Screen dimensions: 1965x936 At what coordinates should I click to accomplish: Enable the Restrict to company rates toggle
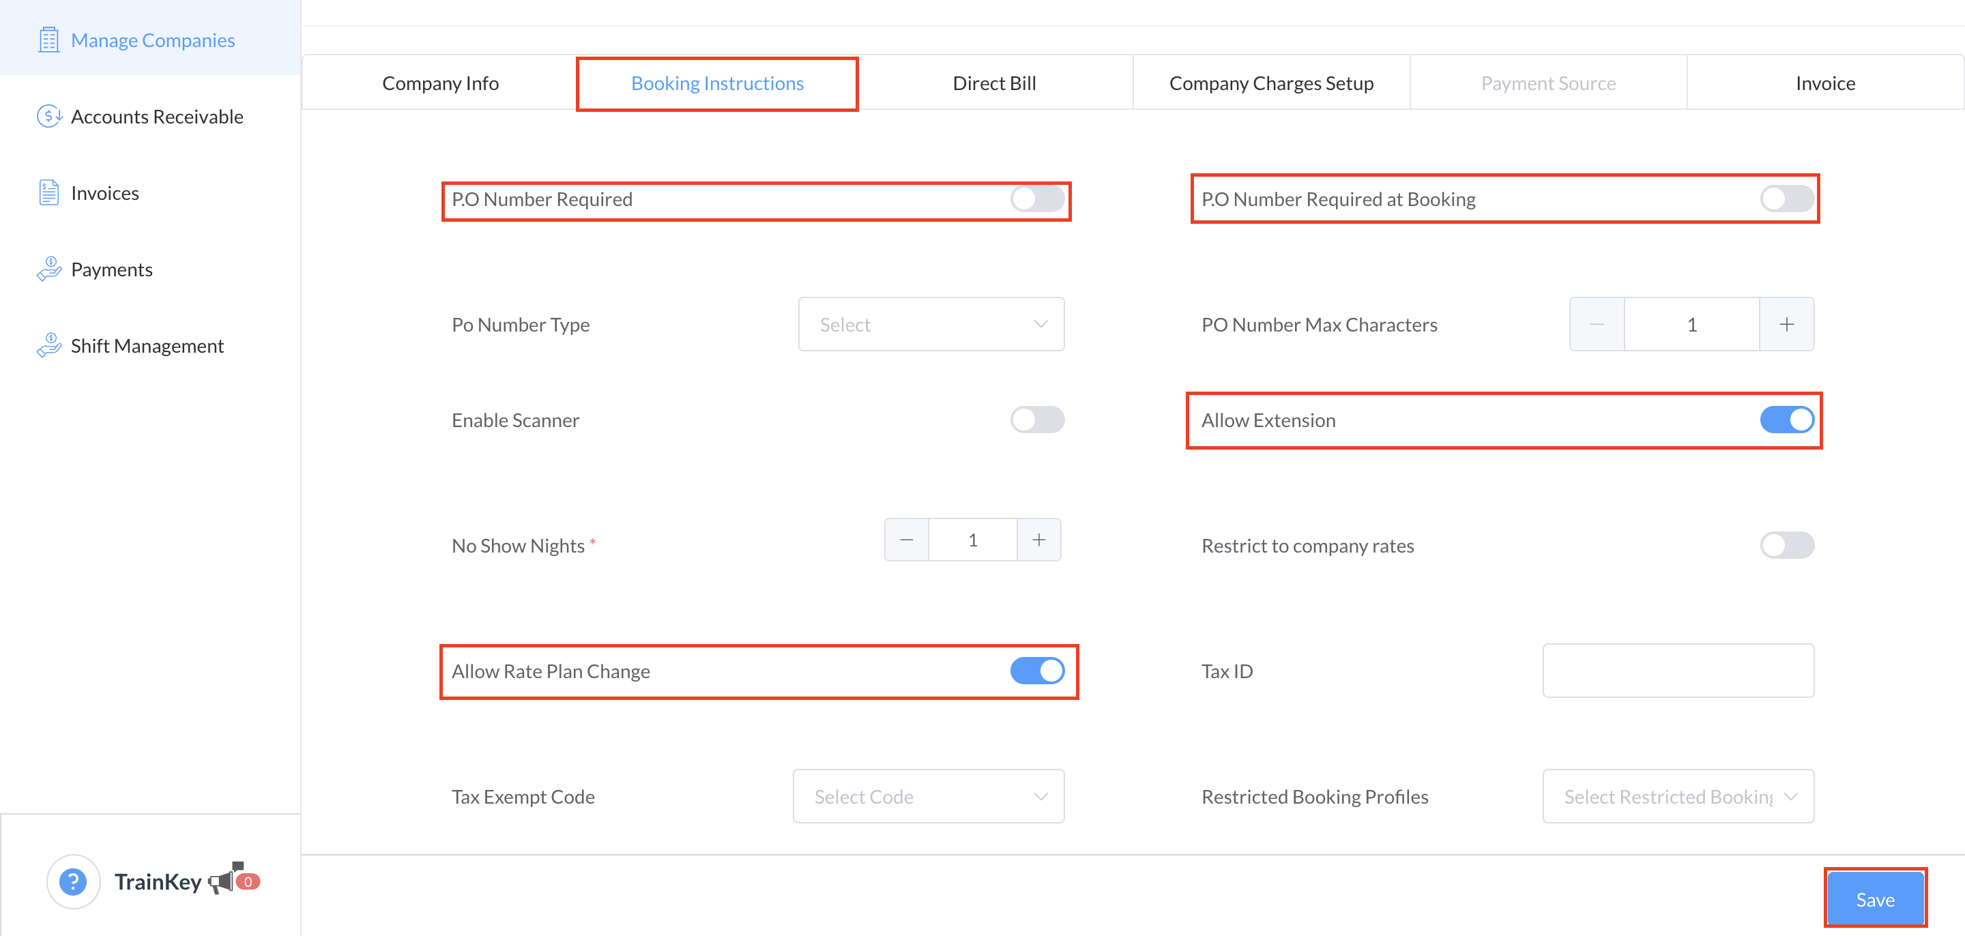pos(1786,545)
